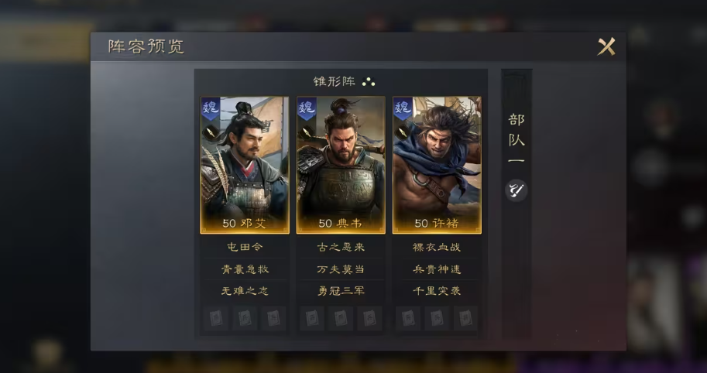
Task: View the 勇冠三军 skill
Action: [x=341, y=291]
